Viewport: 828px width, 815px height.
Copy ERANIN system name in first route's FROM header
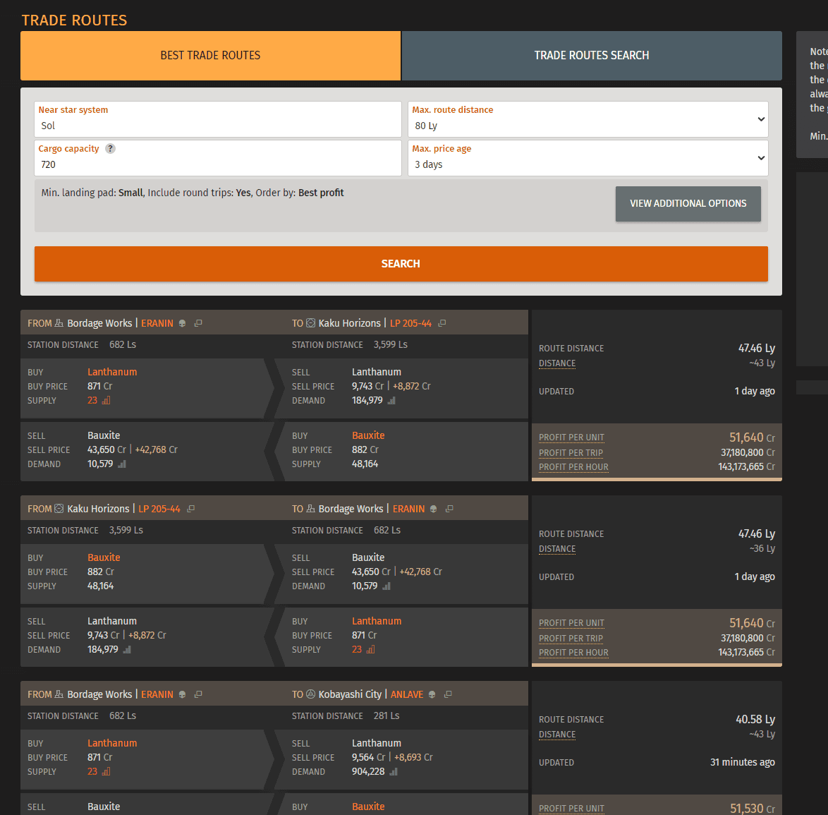coord(198,323)
